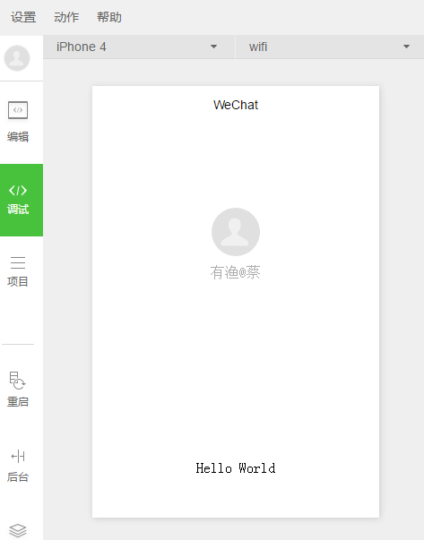Click the layers stack icon at sidebar bottom
Viewport: 424px width, 540px height.
tap(18, 530)
